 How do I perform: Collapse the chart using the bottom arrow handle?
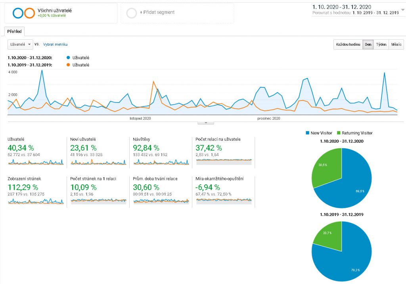(x=205, y=123)
